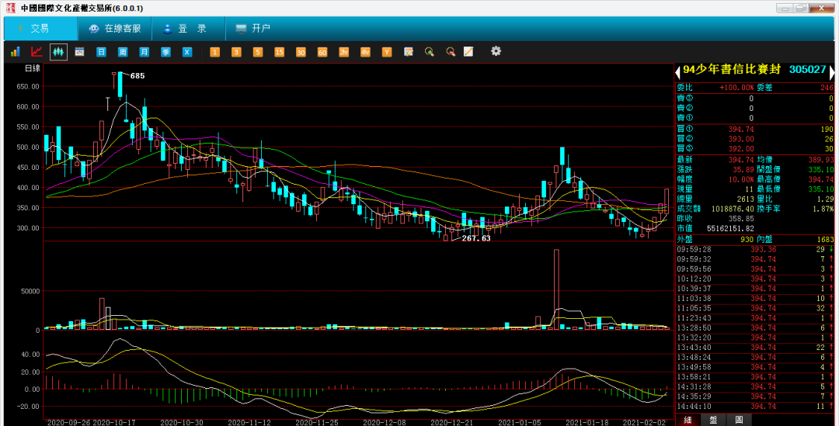The image size is (839, 426).
Task: Click the 685 high price label
Action: 138,76
